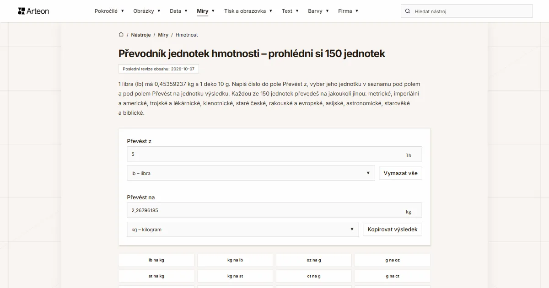This screenshot has width=549, height=288.
Task: Click the Převést na result field
Action: (274, 210)
